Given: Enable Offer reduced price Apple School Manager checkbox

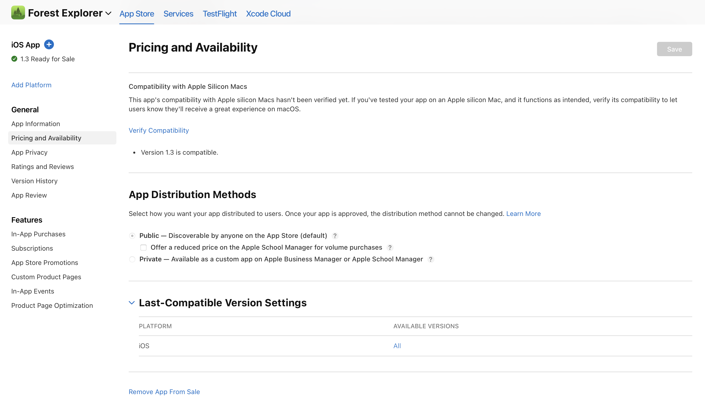Looking at the screenshot, I should (143, 247).
